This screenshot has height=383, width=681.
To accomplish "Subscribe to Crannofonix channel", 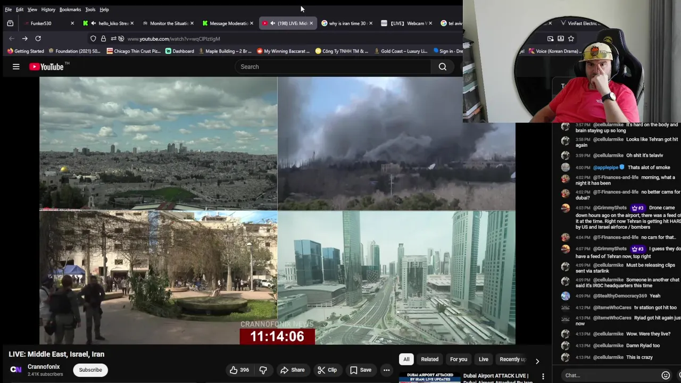I will 90,370.
